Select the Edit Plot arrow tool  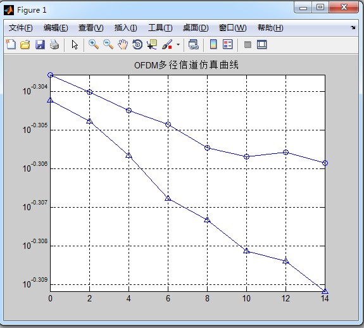[x=75, y=44]
